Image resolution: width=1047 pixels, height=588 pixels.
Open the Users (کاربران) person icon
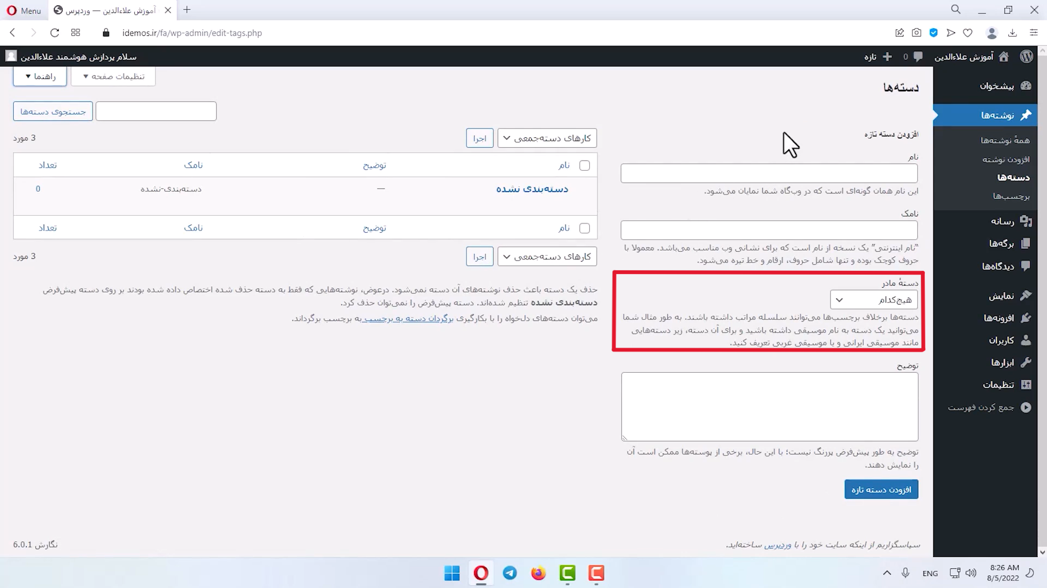[x=1026, y=340]
